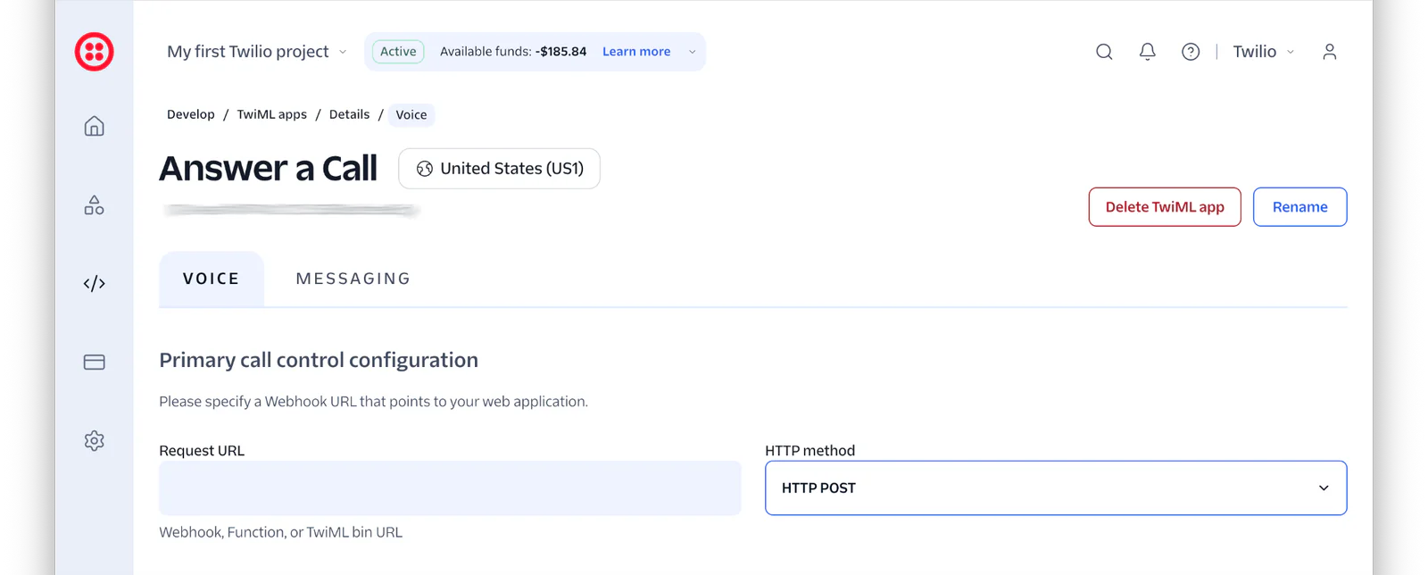
Task: Open the Billing card icon in sidebar
Action: point(94,362)
